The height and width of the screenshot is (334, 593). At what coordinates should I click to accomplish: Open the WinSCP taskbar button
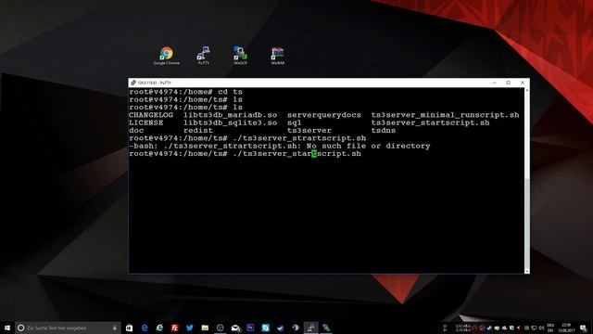tap(326, 328)
